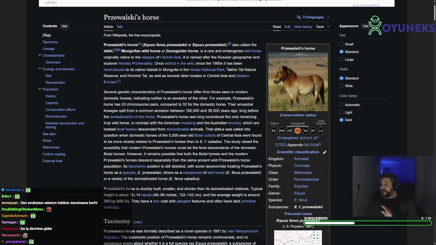Jump to (Top) in contents
The image size is (436, 245).
[x=47, y=35]
